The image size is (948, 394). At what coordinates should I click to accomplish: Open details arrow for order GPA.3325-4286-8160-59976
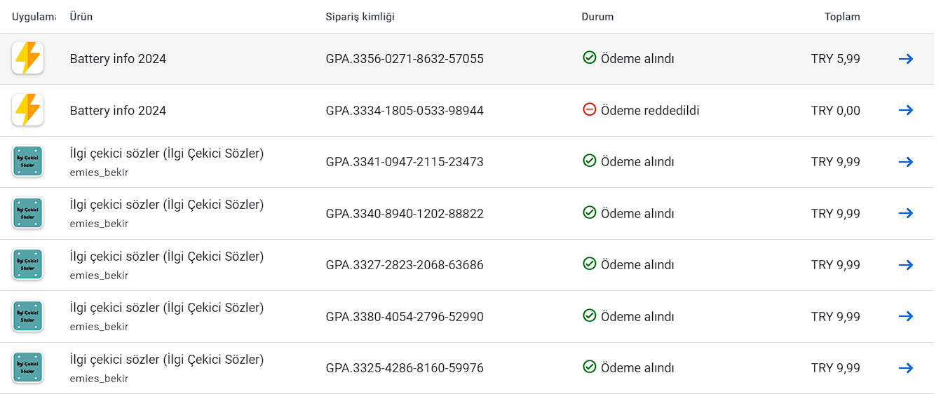click(x=905, y=368)
